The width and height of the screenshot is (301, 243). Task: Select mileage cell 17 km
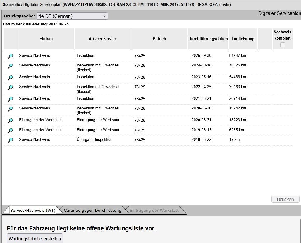pos(234,139)
